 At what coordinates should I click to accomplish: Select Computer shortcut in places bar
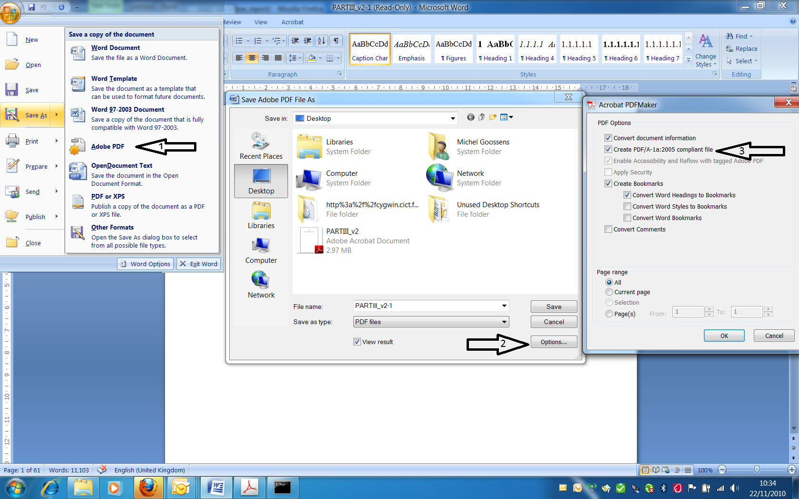[x=261, y=250]
